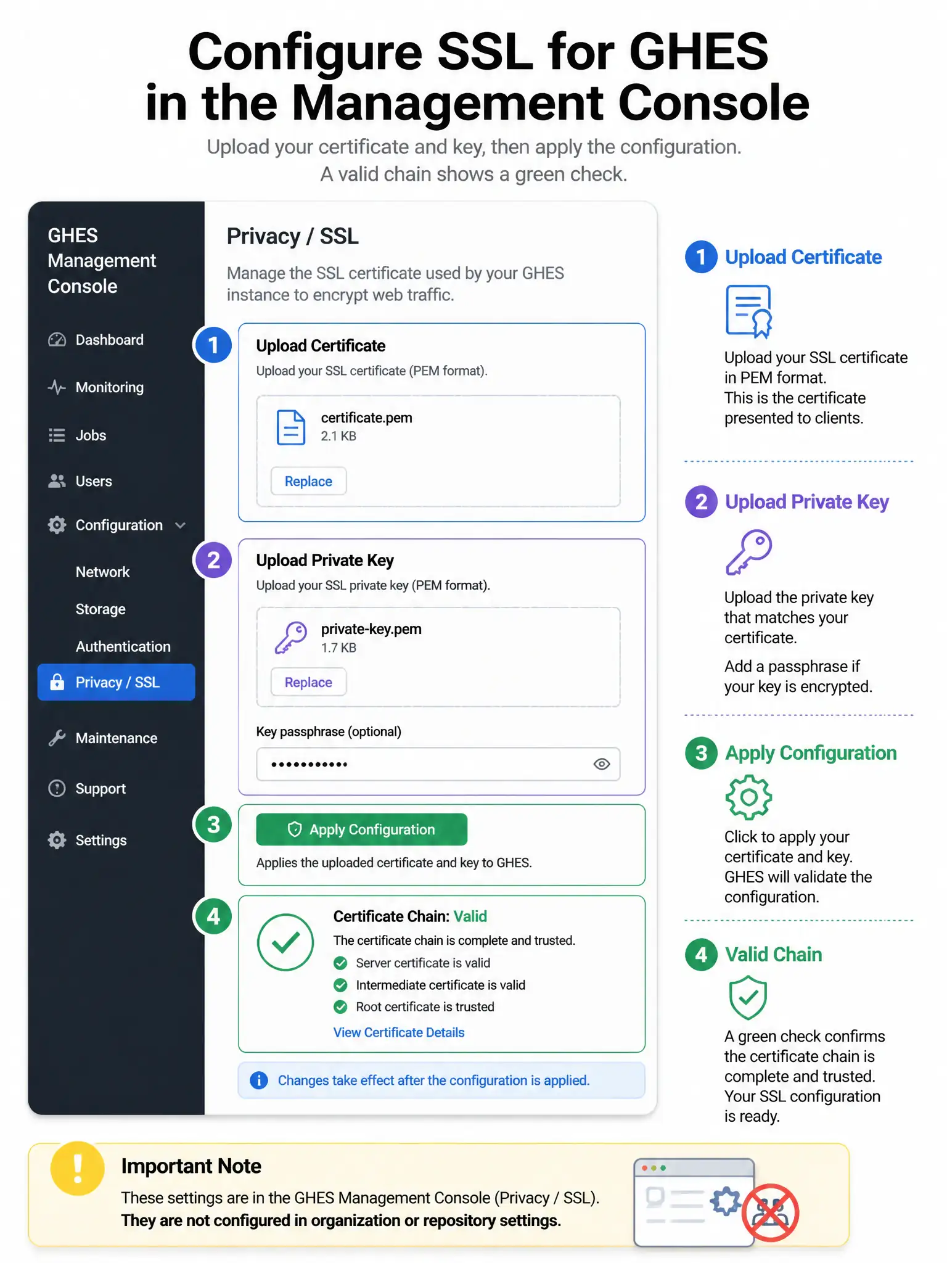Click the Privacy / SSL lock icon

[57, 682]
